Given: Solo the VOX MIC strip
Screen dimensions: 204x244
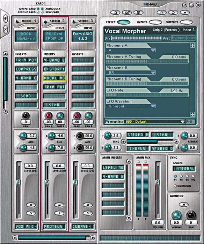Looking at the screenshot, I should pyautogui.click(x=31, y=213).
